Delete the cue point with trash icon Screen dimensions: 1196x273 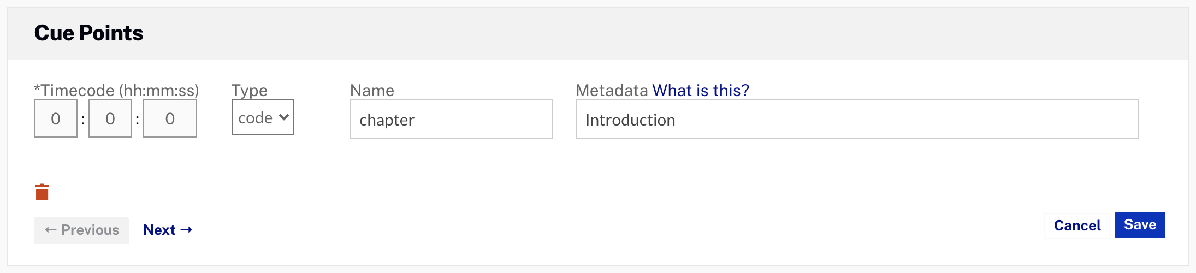point(42,192)
